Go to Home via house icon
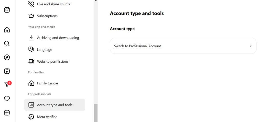The height and width of the screenshot is (122, 262). click(x=7, y=30)
